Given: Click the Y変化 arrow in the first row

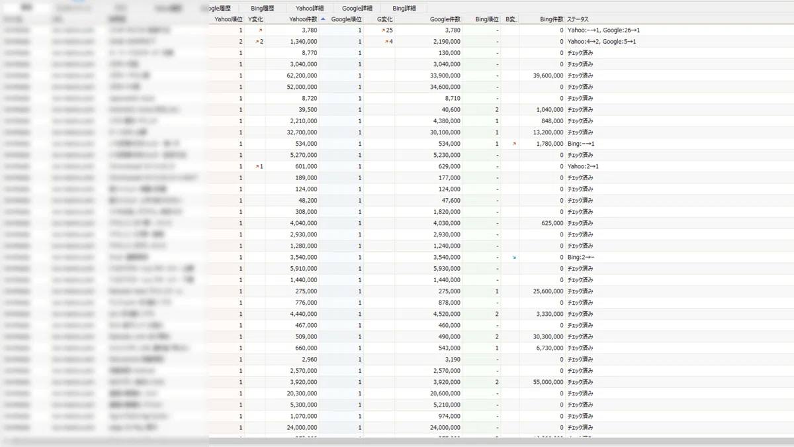Looking at the screenshot, I should coord(261,30).
